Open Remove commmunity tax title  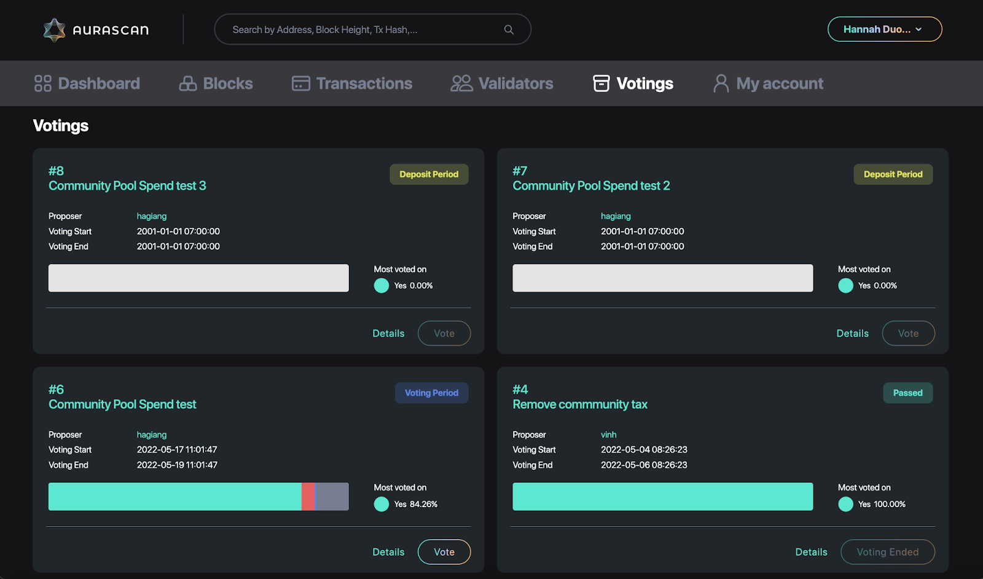click(580, 405)
